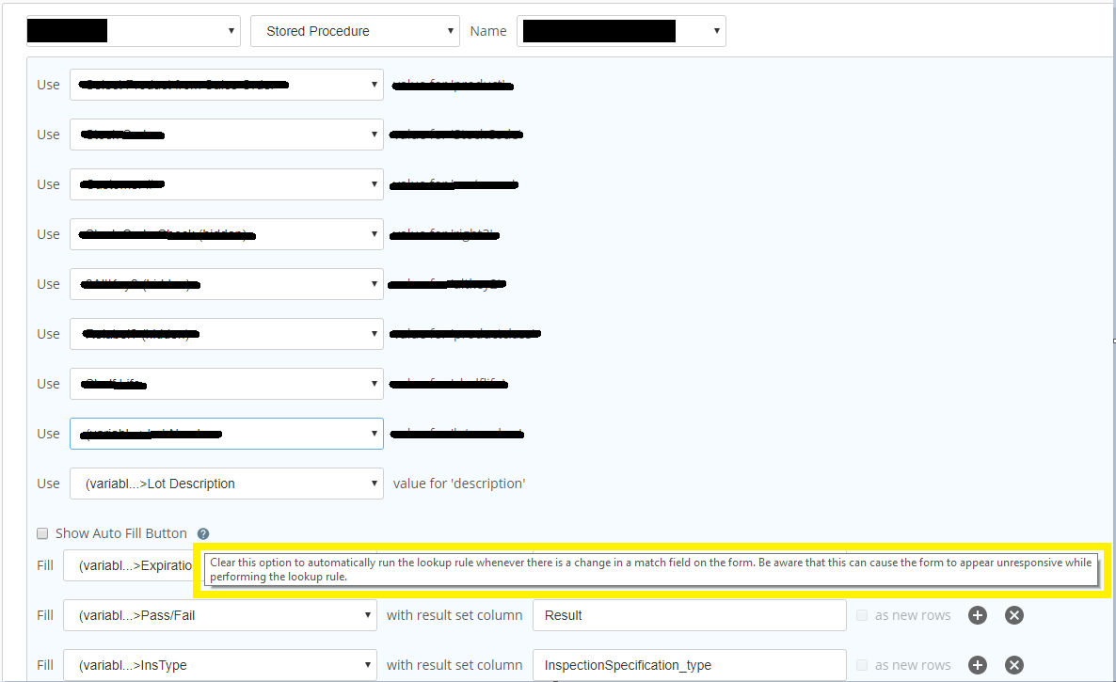This screenshot has height=682, width=1116.
Task: Open the Pass/Fail fill variable dropdown
Action: pos(220,615)
